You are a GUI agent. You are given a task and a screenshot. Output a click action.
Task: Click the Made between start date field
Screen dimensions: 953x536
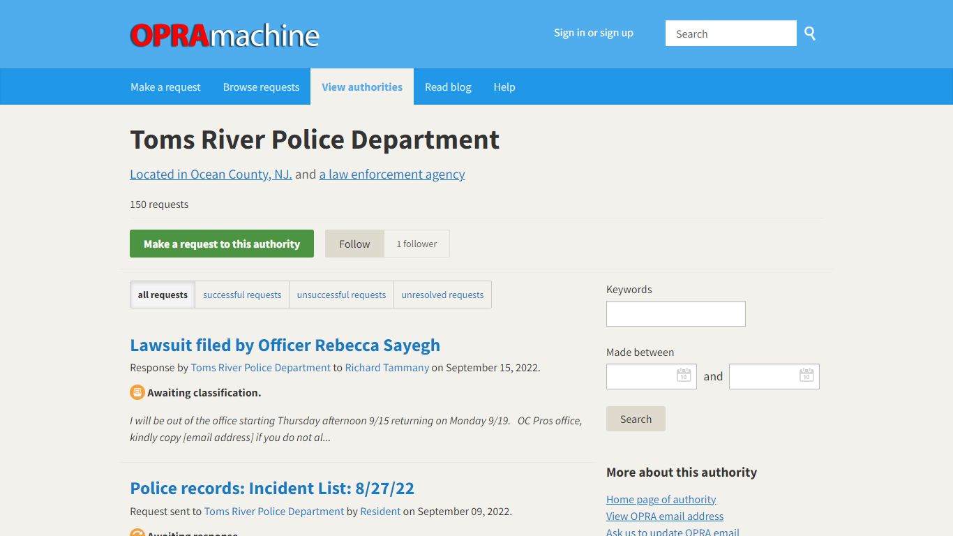[652, 376]
